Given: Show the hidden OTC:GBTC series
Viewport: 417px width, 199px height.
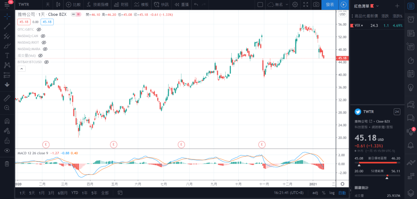Looking at the screenshot, I should pyautogui.click(x=39, y=30).
